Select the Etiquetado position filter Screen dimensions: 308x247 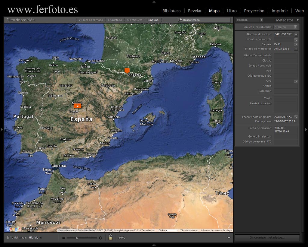[115, 20]
